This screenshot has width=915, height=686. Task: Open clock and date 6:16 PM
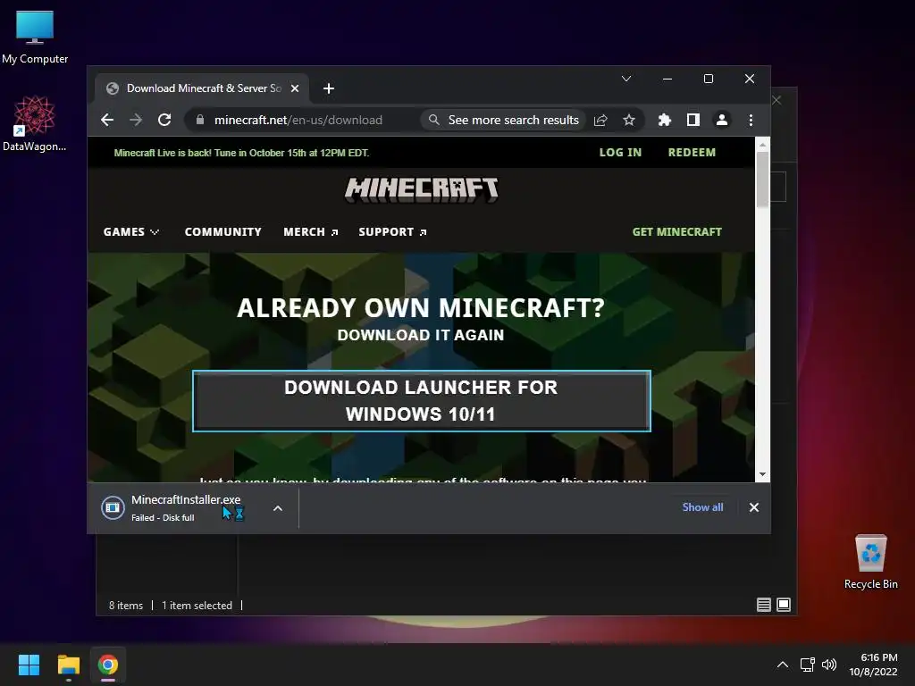click(873, 665)
